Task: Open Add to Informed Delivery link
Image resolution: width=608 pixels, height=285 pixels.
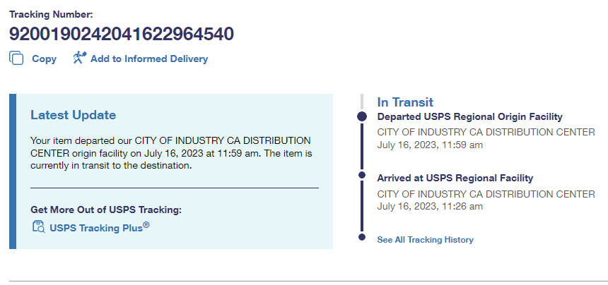Action: click(148, 59)
